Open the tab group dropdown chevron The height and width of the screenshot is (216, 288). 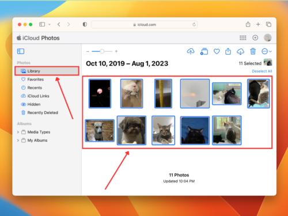(50, 25)
